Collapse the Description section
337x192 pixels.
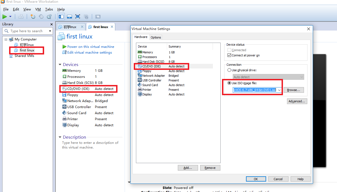pyautogui.click(x=60, y=137)
